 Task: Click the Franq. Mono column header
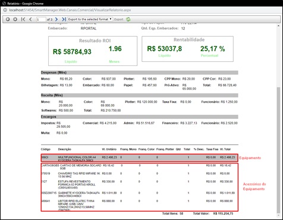click(x=128, y=149)
